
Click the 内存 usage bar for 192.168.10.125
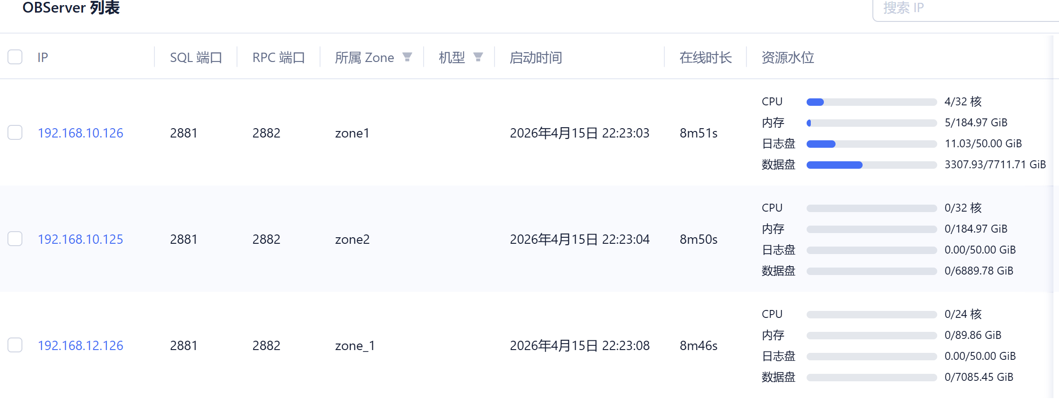tap(871, 229)
